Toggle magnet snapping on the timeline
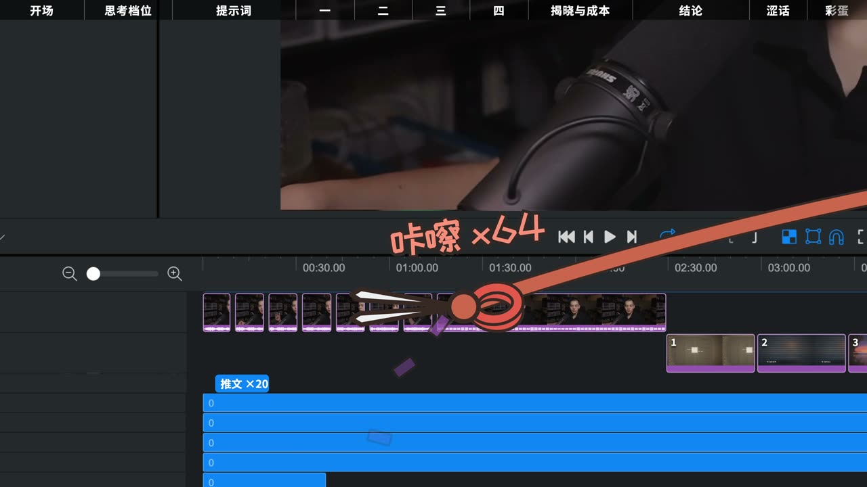Screen dimensions: 867x487 coord(837,237)
